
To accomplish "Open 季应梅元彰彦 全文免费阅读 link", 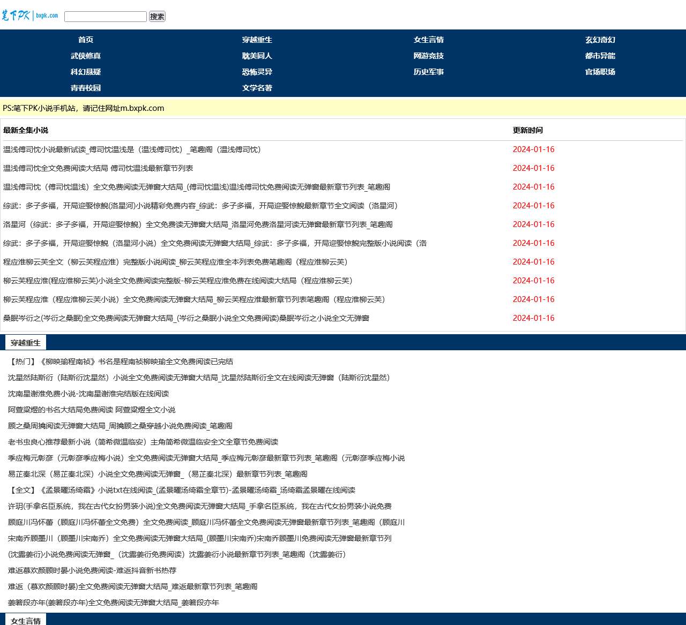I will 206,458.
